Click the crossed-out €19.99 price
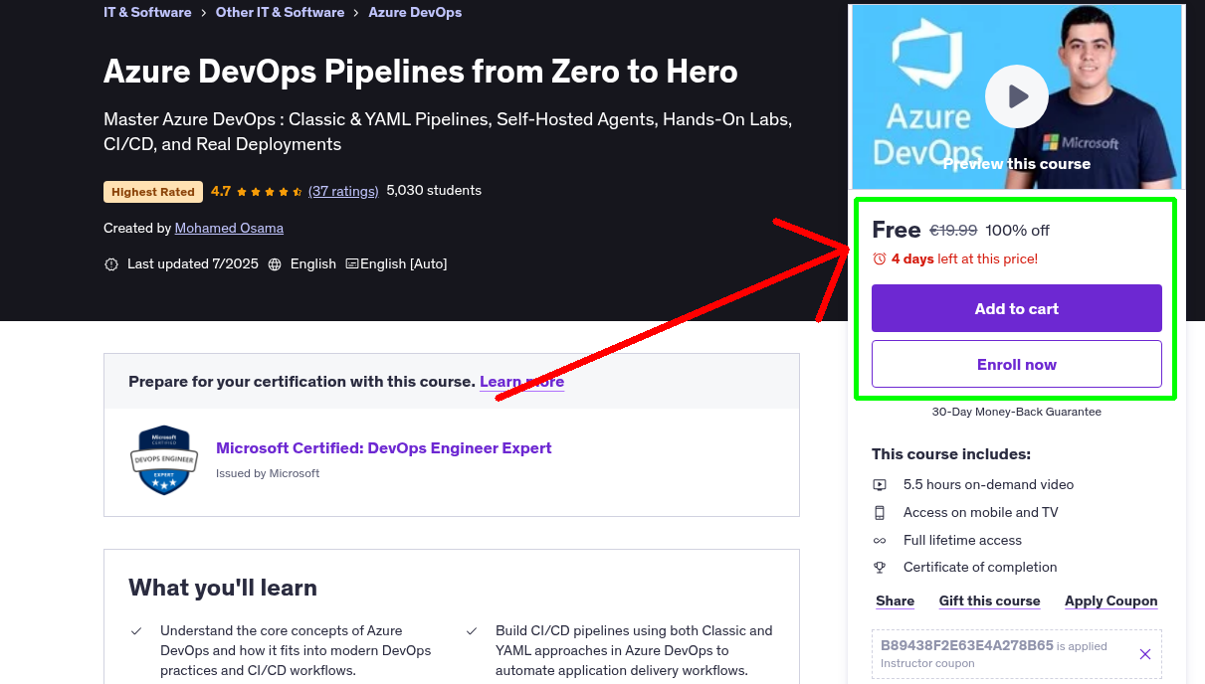Viewport: 1205px width, 684px height. point(953,231)
